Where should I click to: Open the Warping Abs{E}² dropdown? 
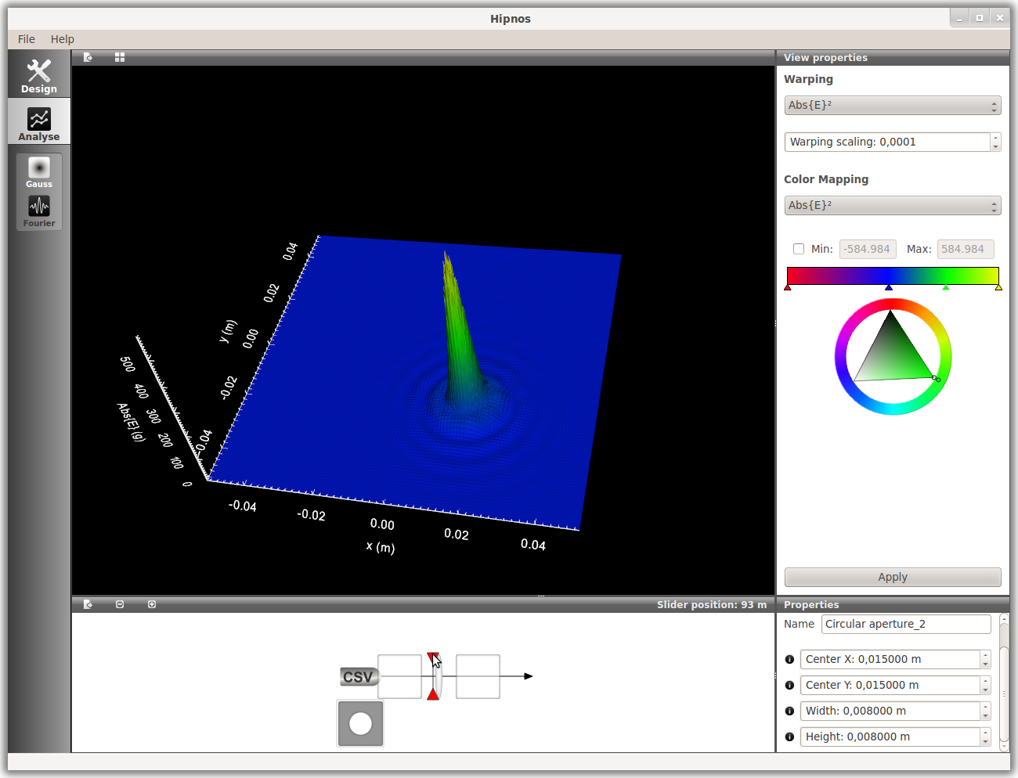893,106
